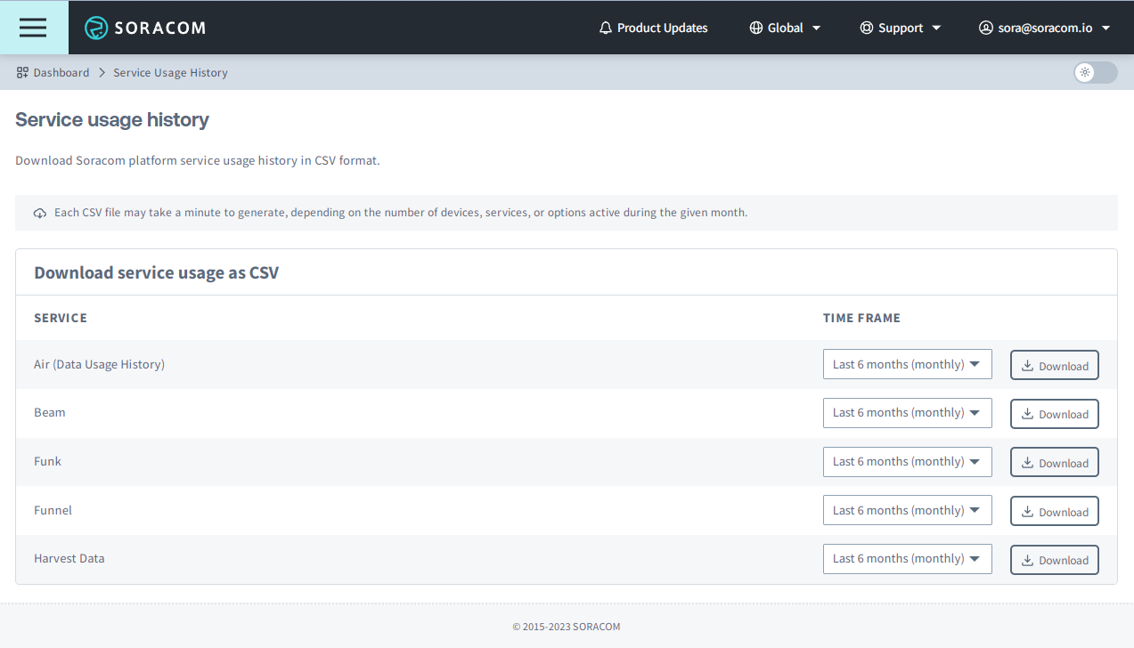Expand the sora@soracom.io account dropdown

coord(1044,27)
